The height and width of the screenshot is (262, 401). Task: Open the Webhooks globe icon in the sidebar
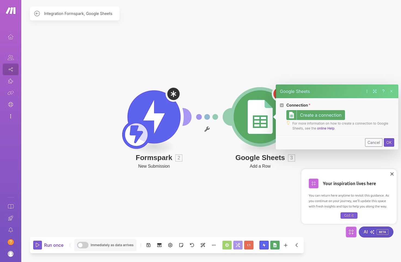pyautogui.click(x=11, y=104)
